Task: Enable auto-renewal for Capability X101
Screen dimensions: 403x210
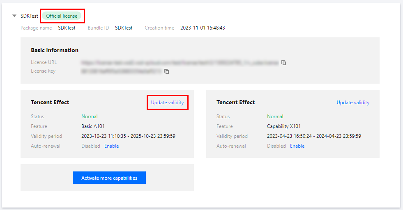Action: click(297, 146)
